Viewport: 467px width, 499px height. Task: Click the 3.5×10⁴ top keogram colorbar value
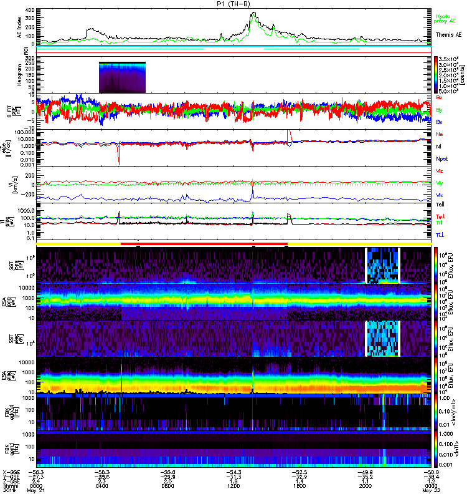[x=448, y=59]
